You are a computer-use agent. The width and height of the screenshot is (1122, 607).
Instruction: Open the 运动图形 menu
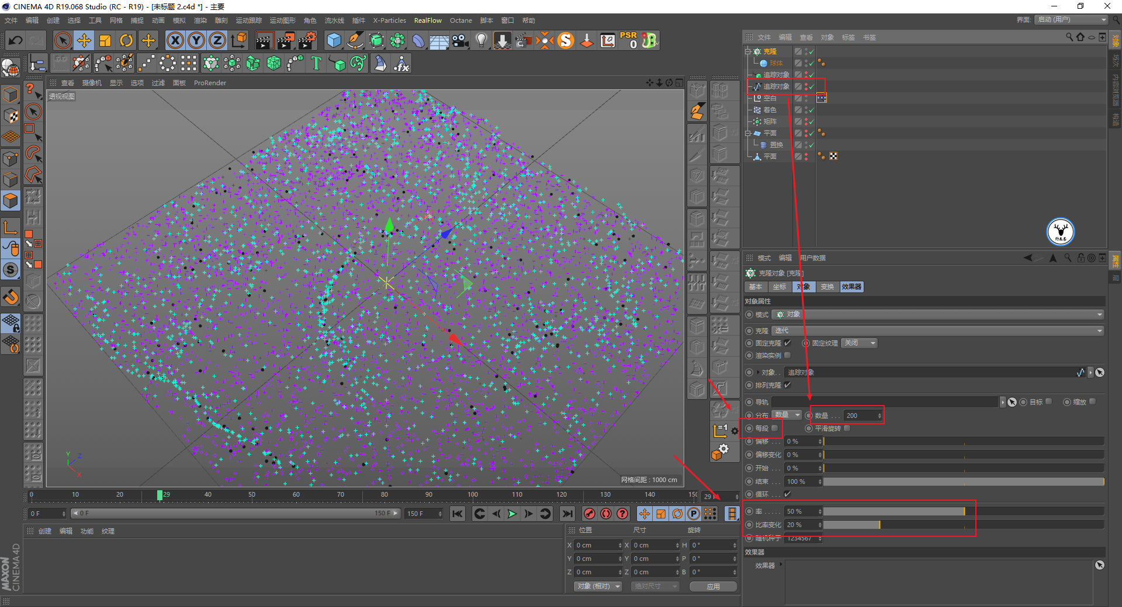pyautogui.click(x=283, y=20)
